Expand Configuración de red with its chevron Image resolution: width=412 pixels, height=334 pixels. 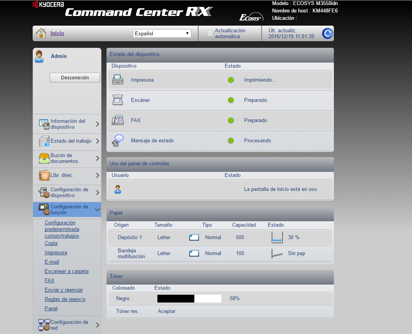pyautogui.click(x=98, y=325)
